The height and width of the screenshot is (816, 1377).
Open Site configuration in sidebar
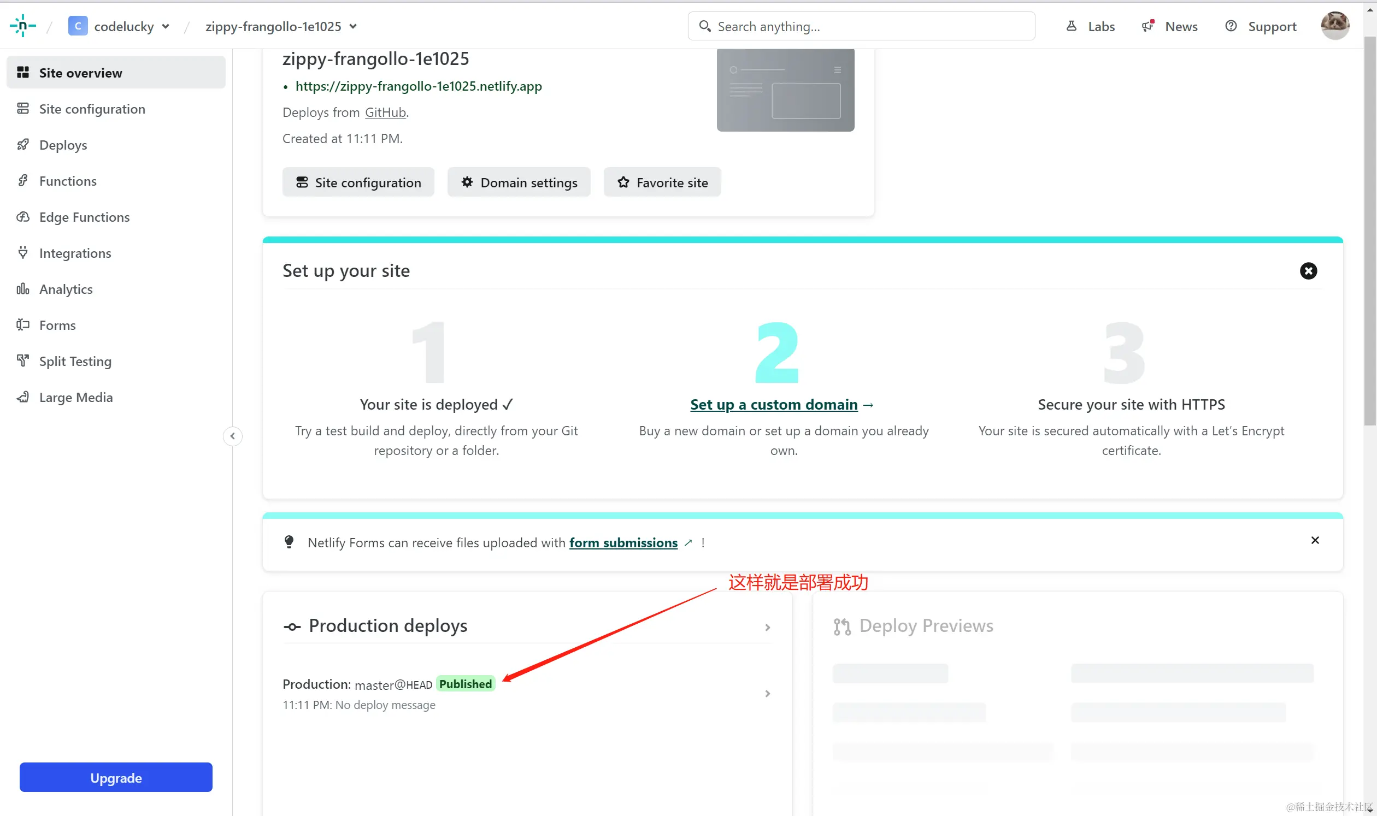pyautogui.click(x=115, y=109)
